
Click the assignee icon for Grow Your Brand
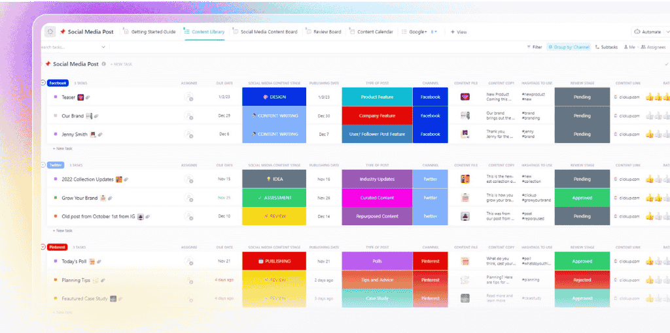point(189,198)
